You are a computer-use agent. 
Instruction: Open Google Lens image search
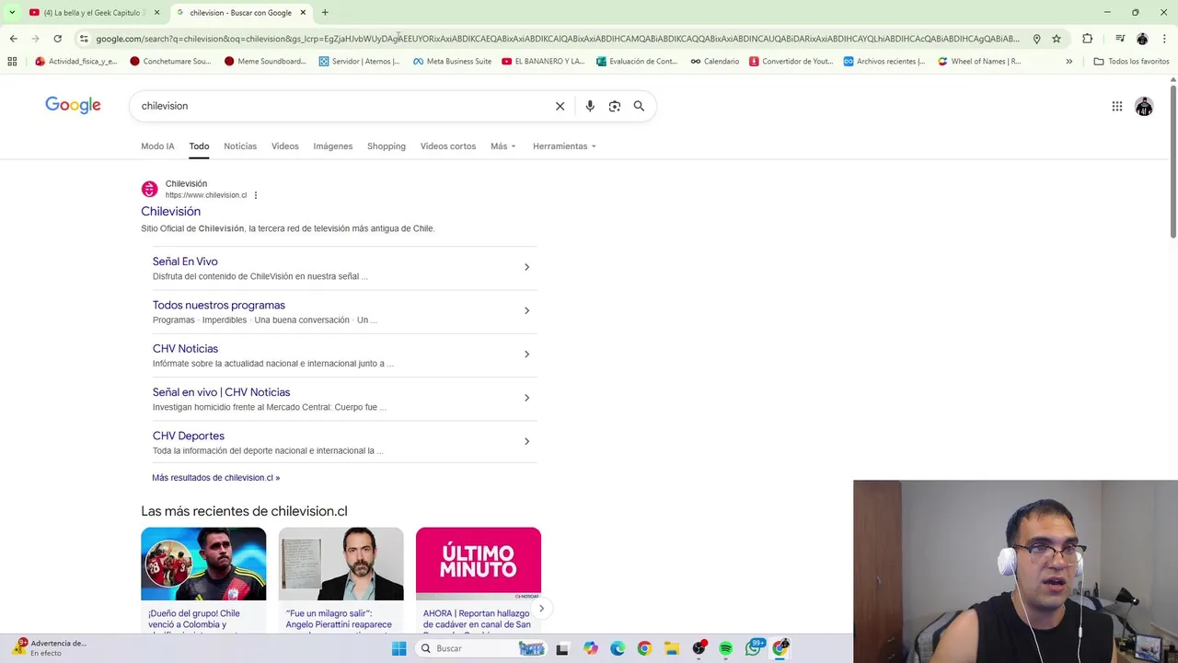[x=615, y=106]
